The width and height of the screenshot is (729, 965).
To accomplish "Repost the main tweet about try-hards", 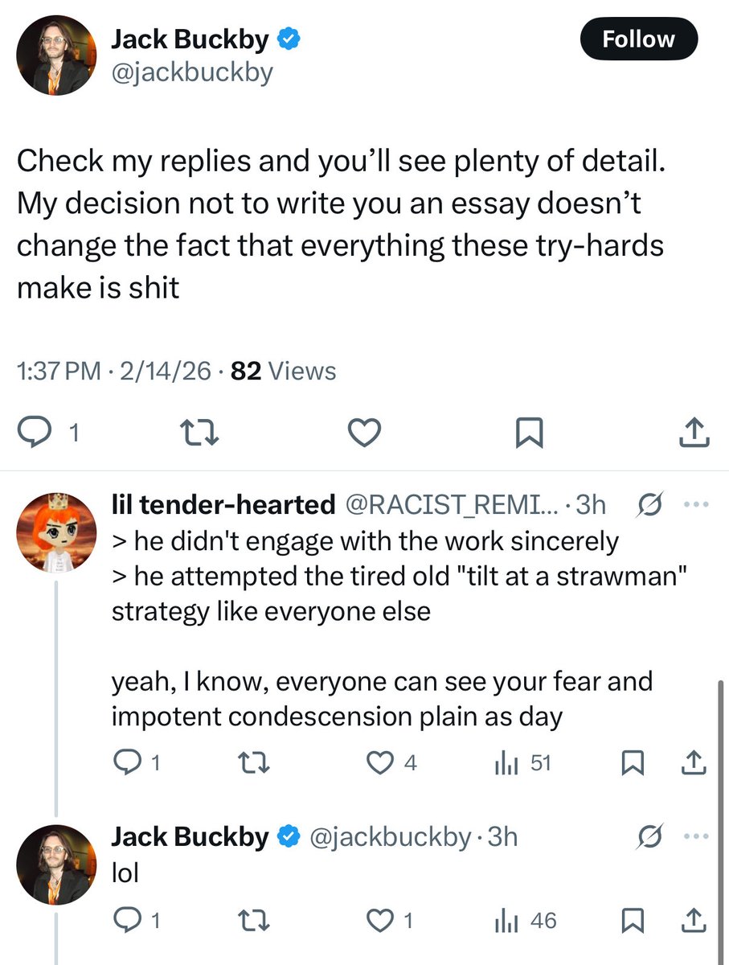I will [x=201, y=433].
